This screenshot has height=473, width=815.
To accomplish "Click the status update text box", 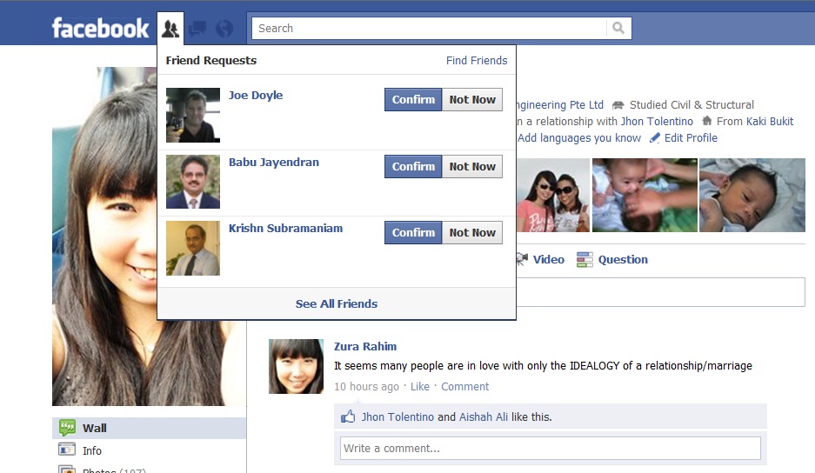I will click(661, 292).
